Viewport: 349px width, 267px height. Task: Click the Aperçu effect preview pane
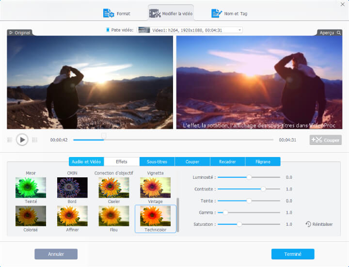coord(259,82)
